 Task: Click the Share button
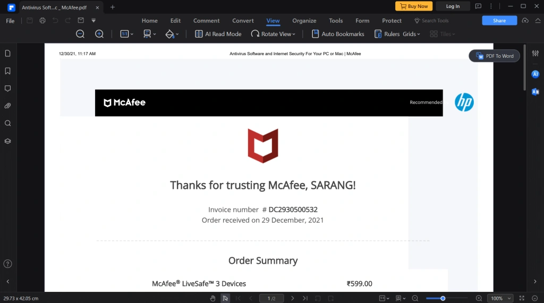pos(499,21)
